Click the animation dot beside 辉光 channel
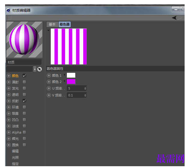190x168 pixels. click(x=9, y=139)
